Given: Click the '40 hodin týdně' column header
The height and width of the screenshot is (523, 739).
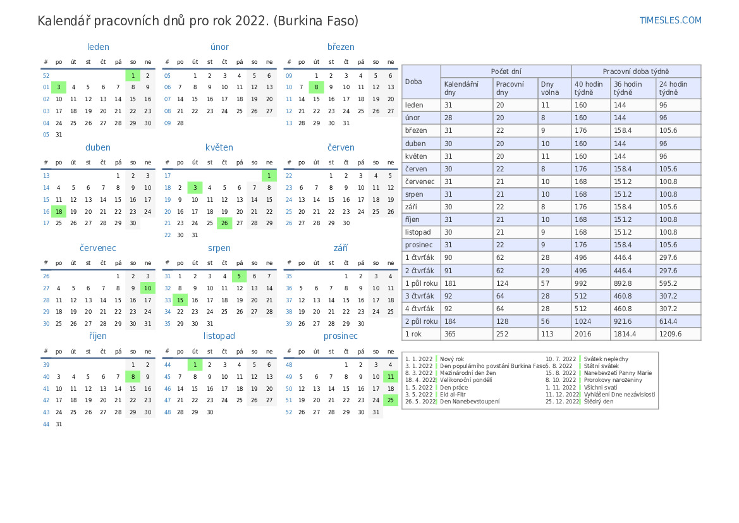Looking at the screenshot, I should click(x=590, y=88).
